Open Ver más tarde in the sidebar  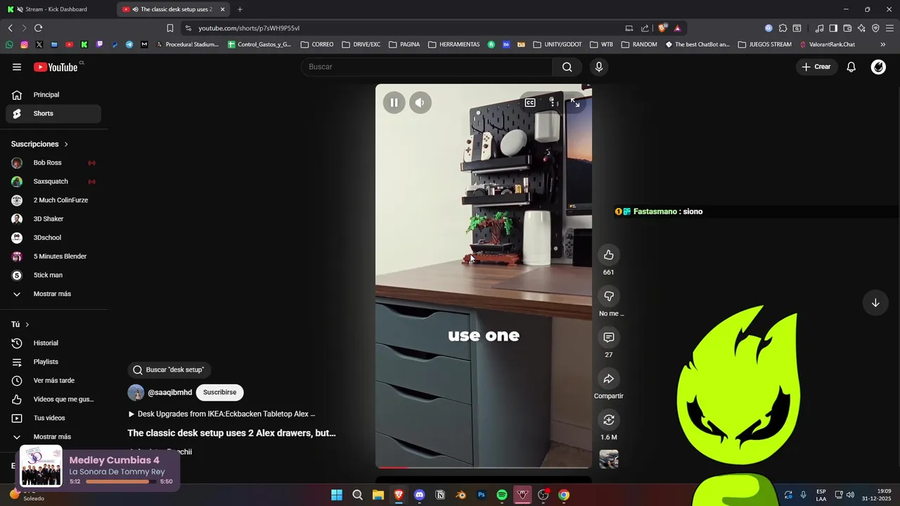point(53,380)
